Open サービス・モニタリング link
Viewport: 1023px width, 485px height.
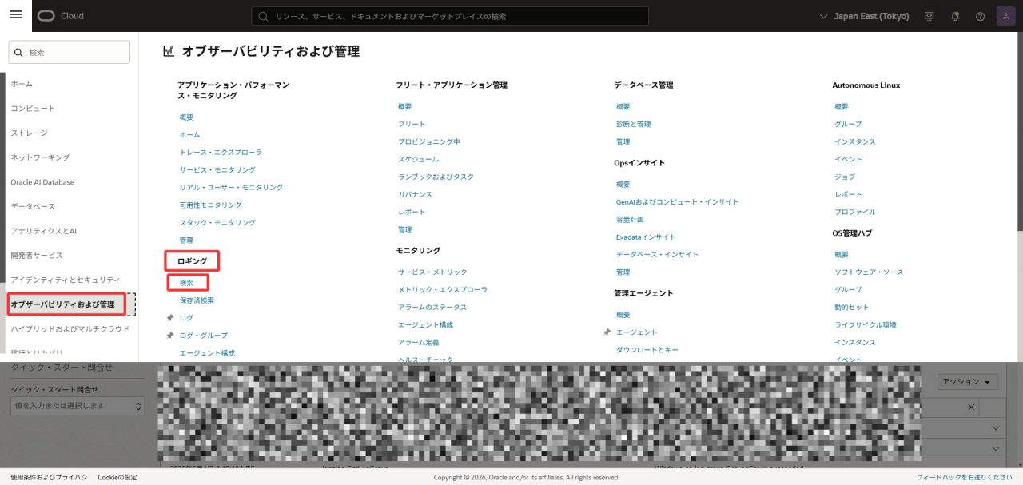click(217, 169)
